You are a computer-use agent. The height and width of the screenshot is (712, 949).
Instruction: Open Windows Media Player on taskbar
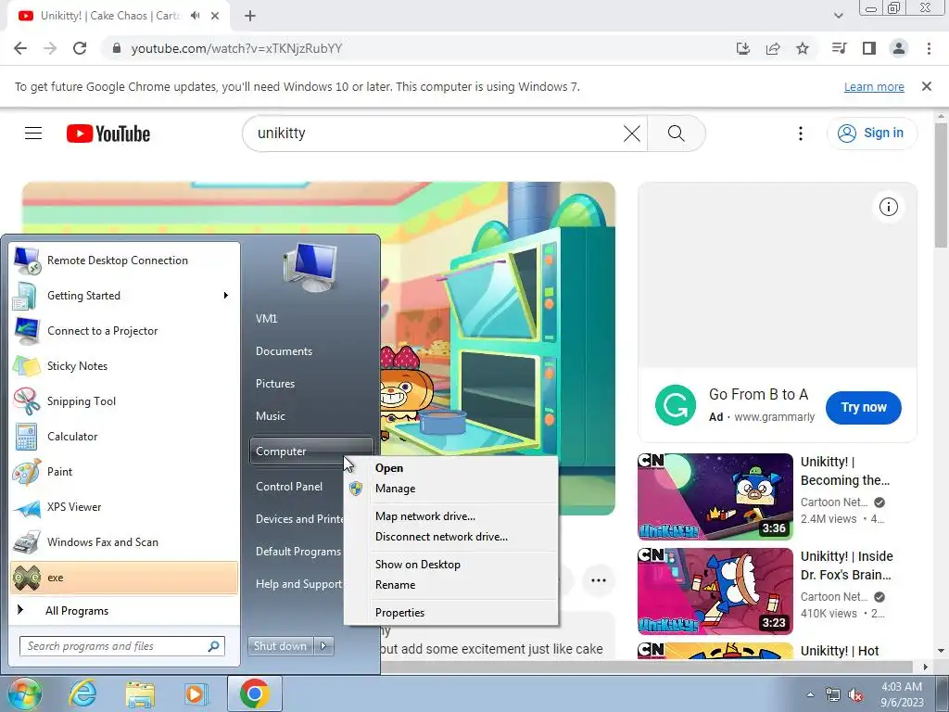click(196, 693)
